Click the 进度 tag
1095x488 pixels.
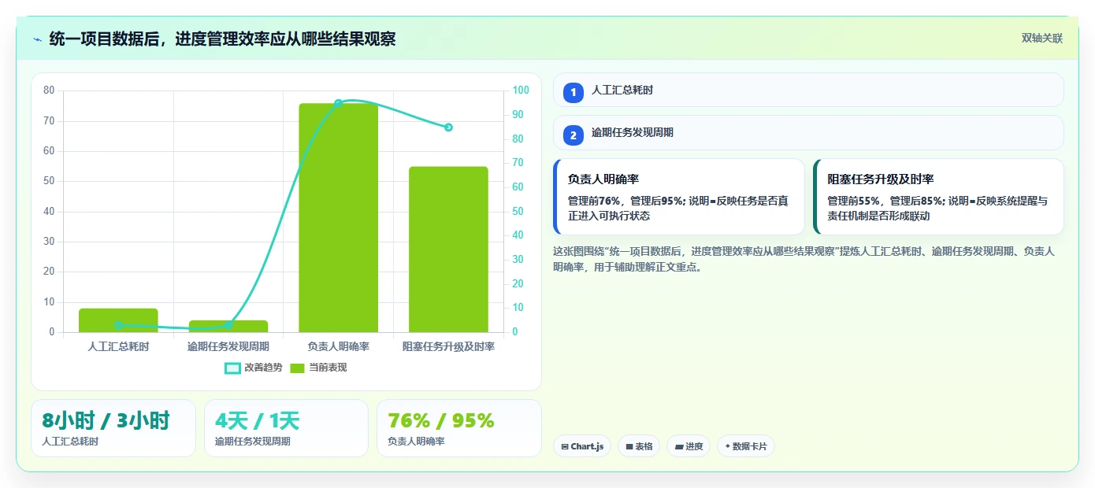point(689,446)
